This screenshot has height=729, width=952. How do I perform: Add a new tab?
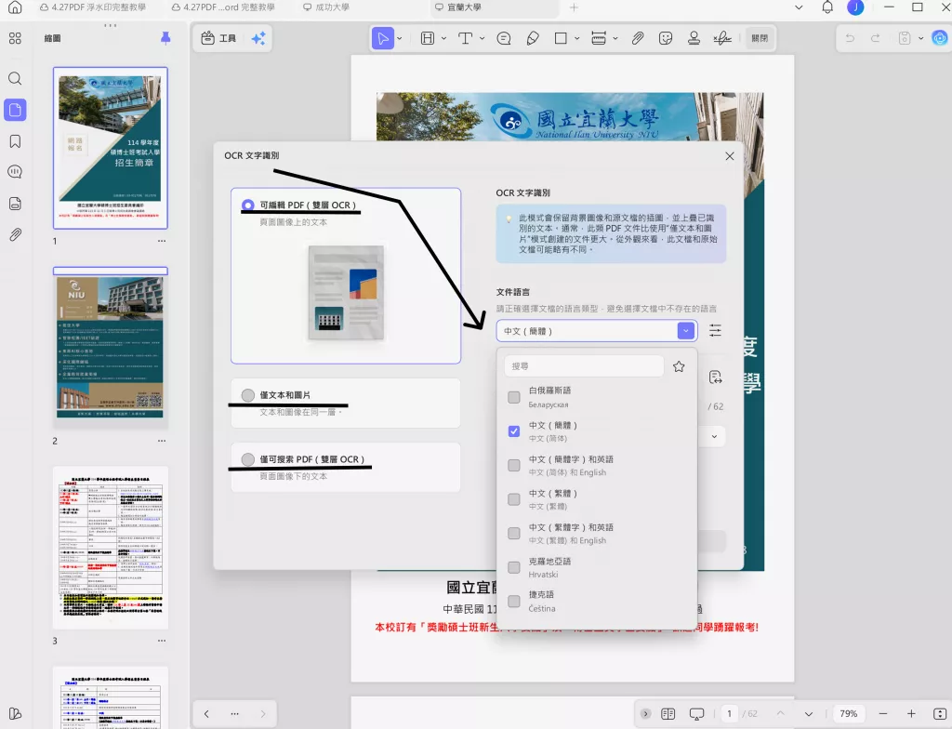574,7
